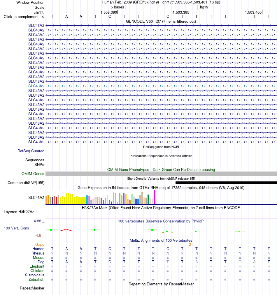Click the 'OMIM Genes' track label

33,174
